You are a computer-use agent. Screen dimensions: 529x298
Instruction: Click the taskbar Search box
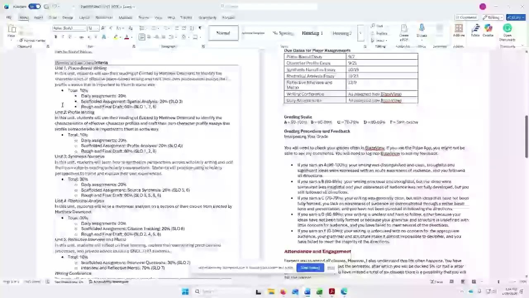pyautogui.click(x=221, y=292)
